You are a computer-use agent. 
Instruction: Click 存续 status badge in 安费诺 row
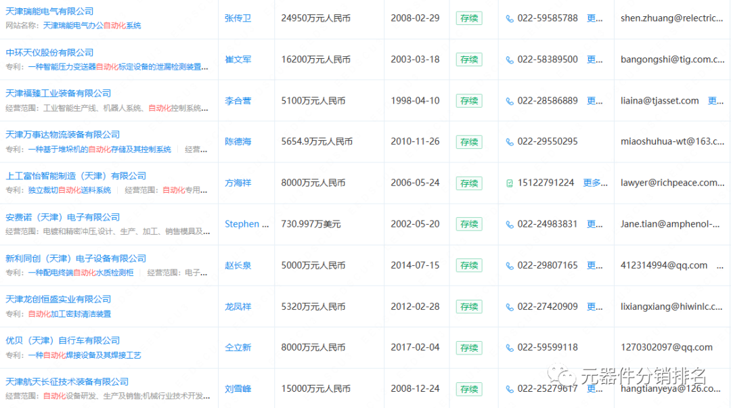pyautogui.click(x=469, y=224)
